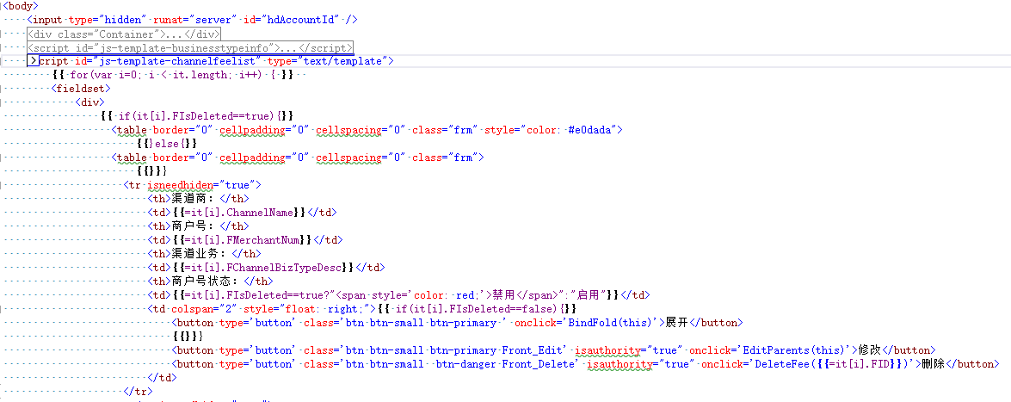Click the 展开 button label text
The width and height of the screenshot is (1011, 402).
coord(678,323)
